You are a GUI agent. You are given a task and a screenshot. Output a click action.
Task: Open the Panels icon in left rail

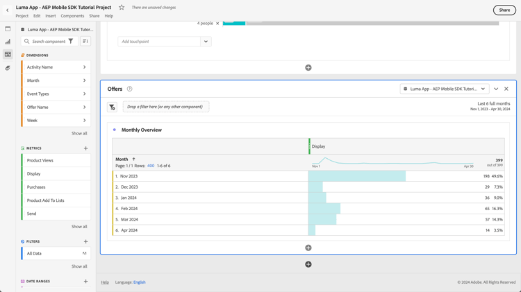(8, 29)
